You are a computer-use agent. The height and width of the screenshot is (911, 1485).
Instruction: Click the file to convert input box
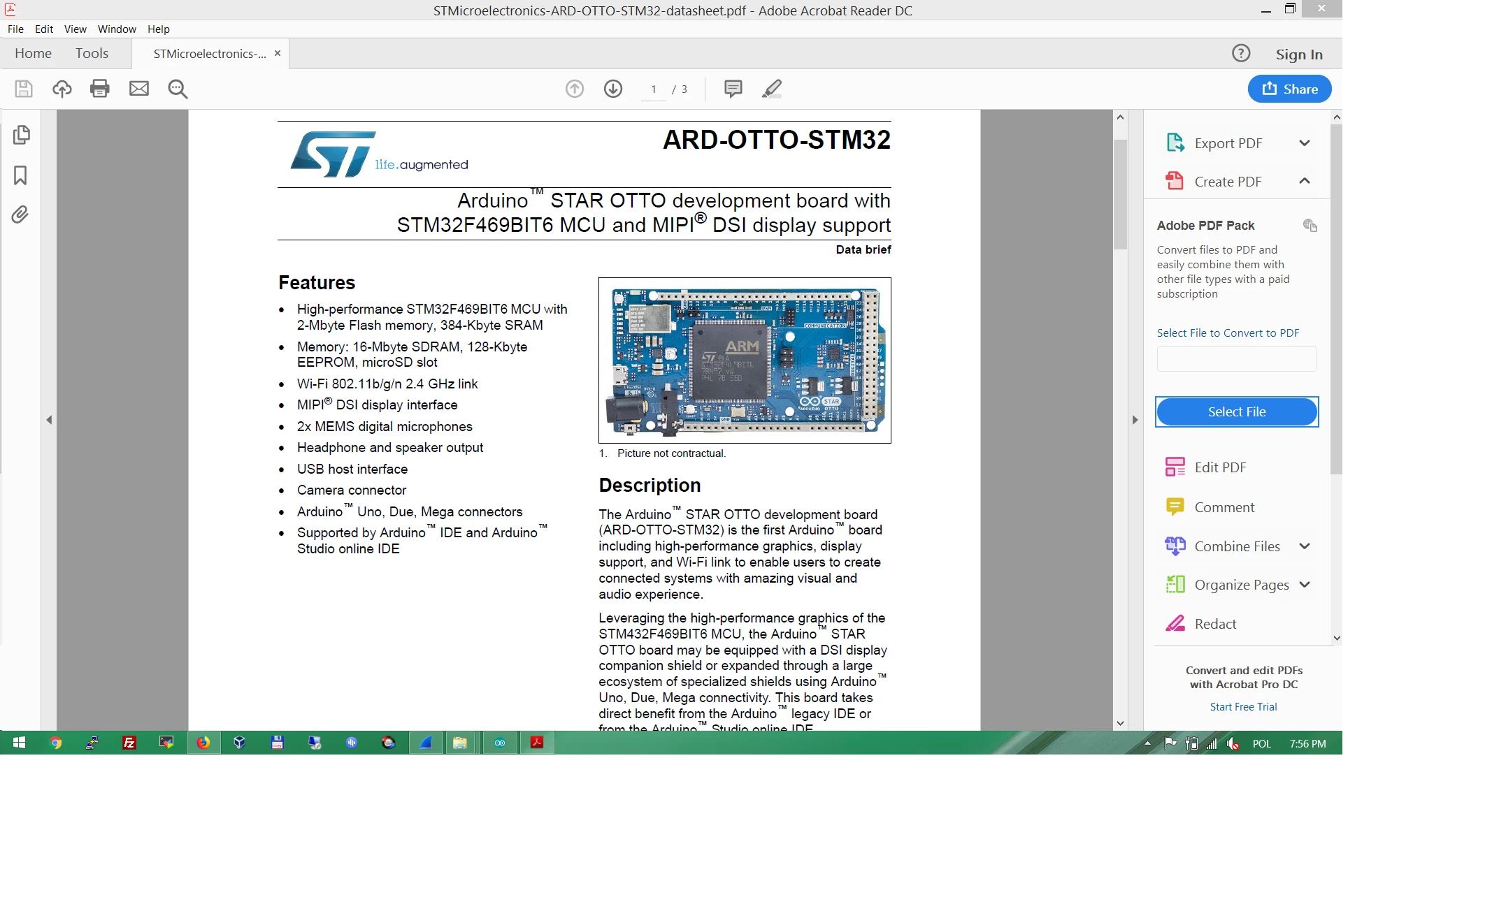pyautogui.click(x=1237, y=359)
